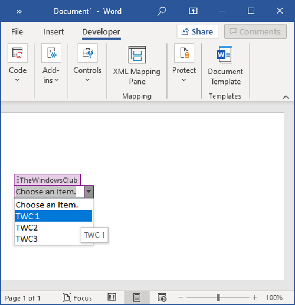Switch to the Insert tab
Screen dimensions: 295x305
coord(54,32)
